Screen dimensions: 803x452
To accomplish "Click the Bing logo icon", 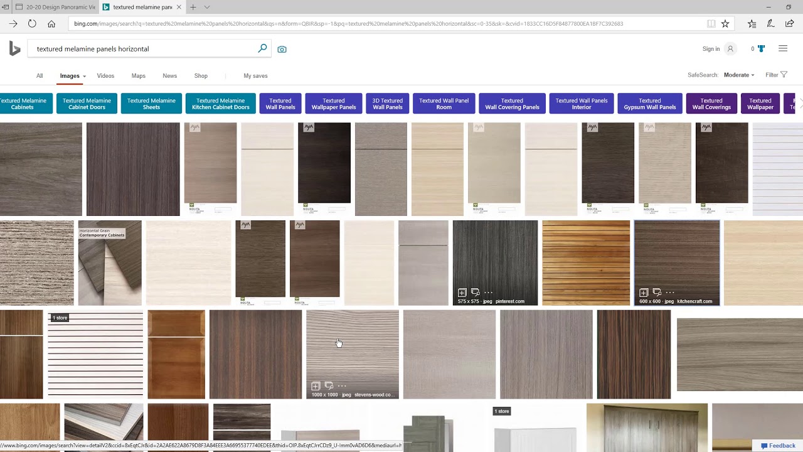I will pos(14,48).
